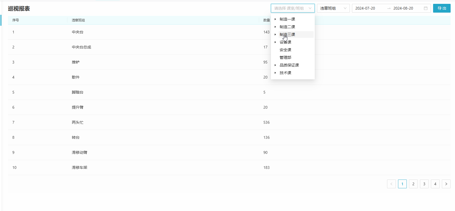Open the 课室/班组 selector dropdown
This screenshot has height=211, width=455.
pos(293,8)
